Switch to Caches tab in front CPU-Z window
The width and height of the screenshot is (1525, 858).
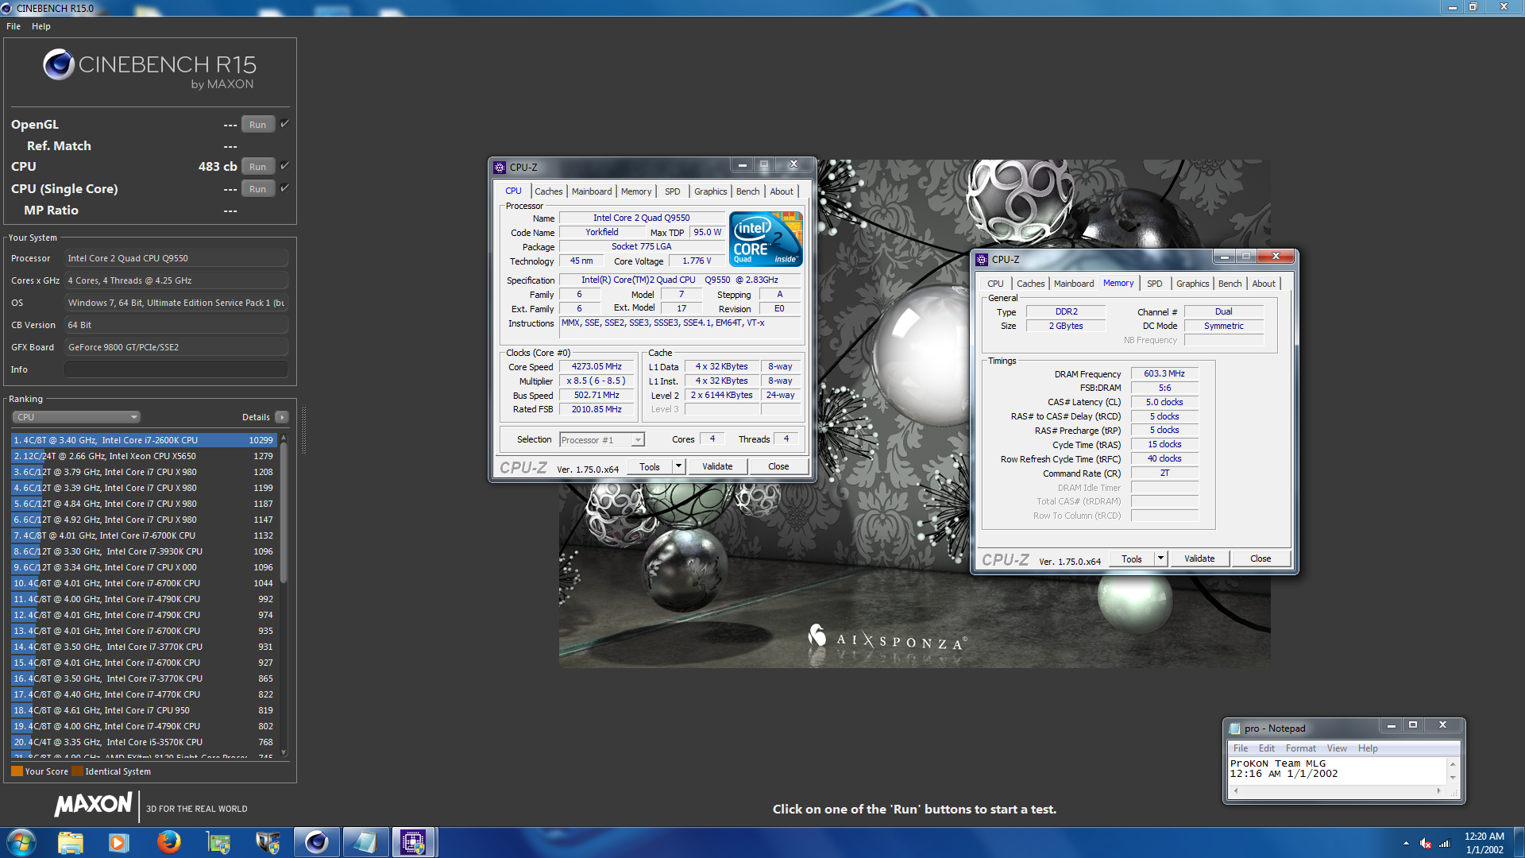click(548, 191)
